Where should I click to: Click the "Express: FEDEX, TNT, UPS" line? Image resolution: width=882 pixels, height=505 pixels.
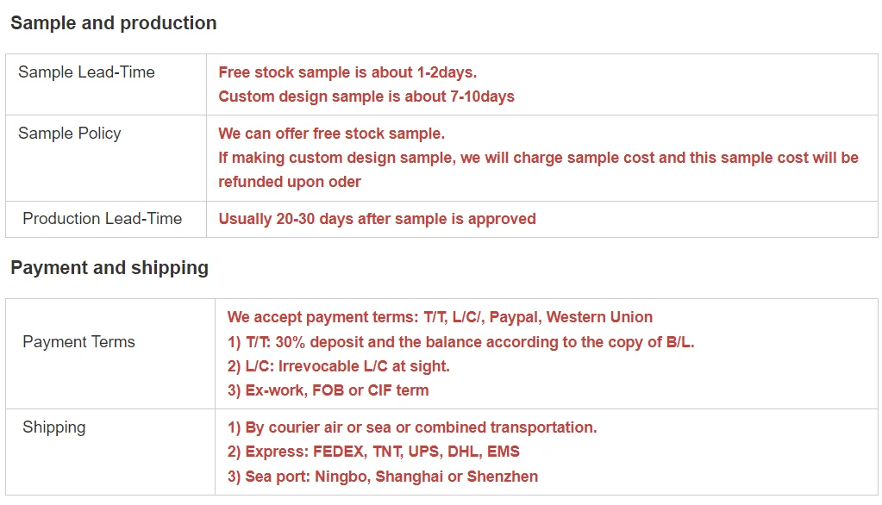pyautogui.click(x=373, y=452)
